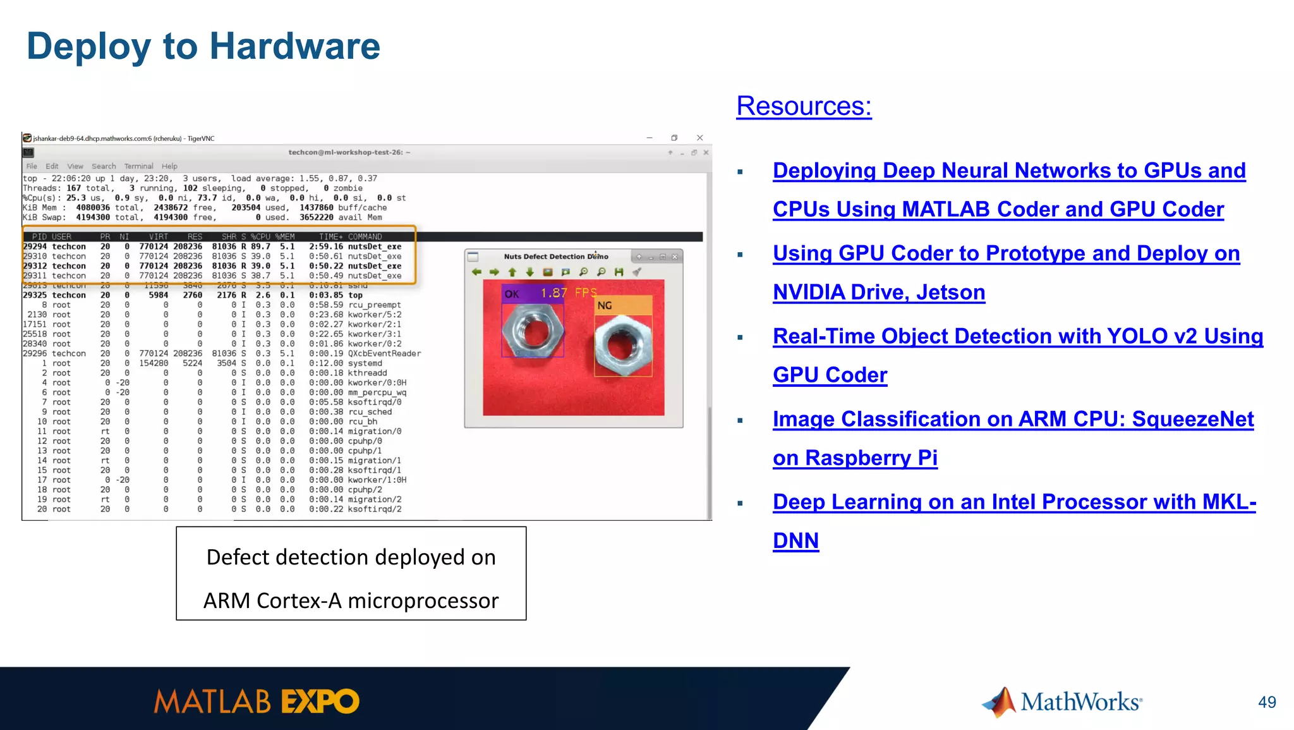
Task: Click the pan up arrow in the demo toolbar
Action: tap(512, 272)
